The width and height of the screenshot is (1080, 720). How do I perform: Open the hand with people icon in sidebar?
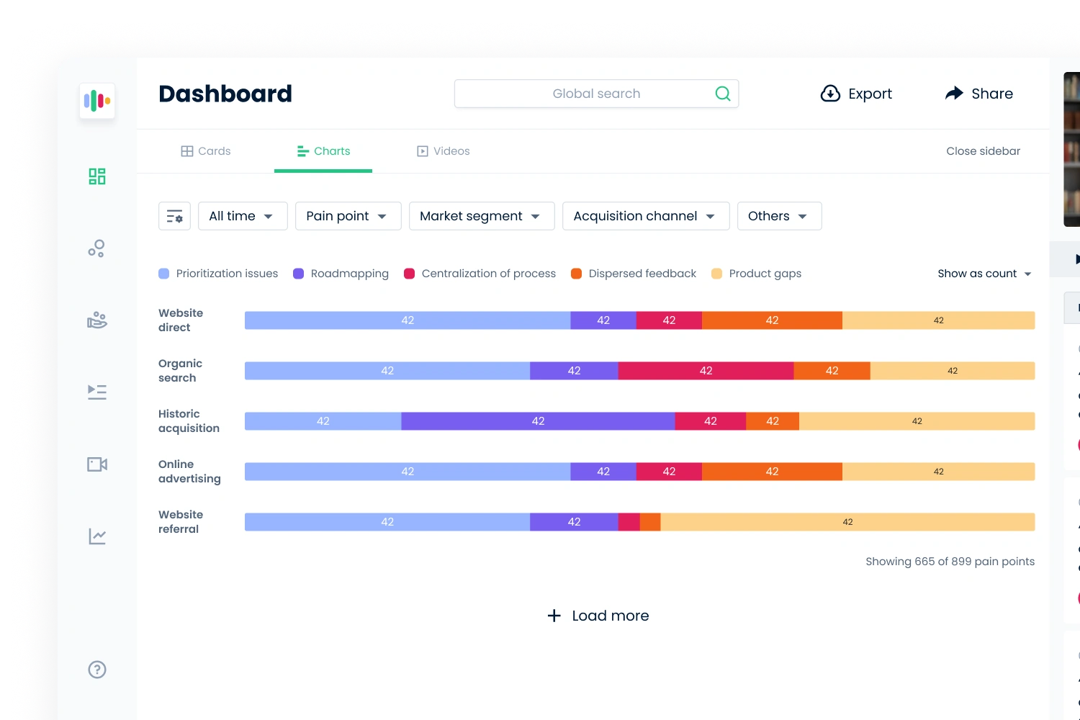coord(97,320)
